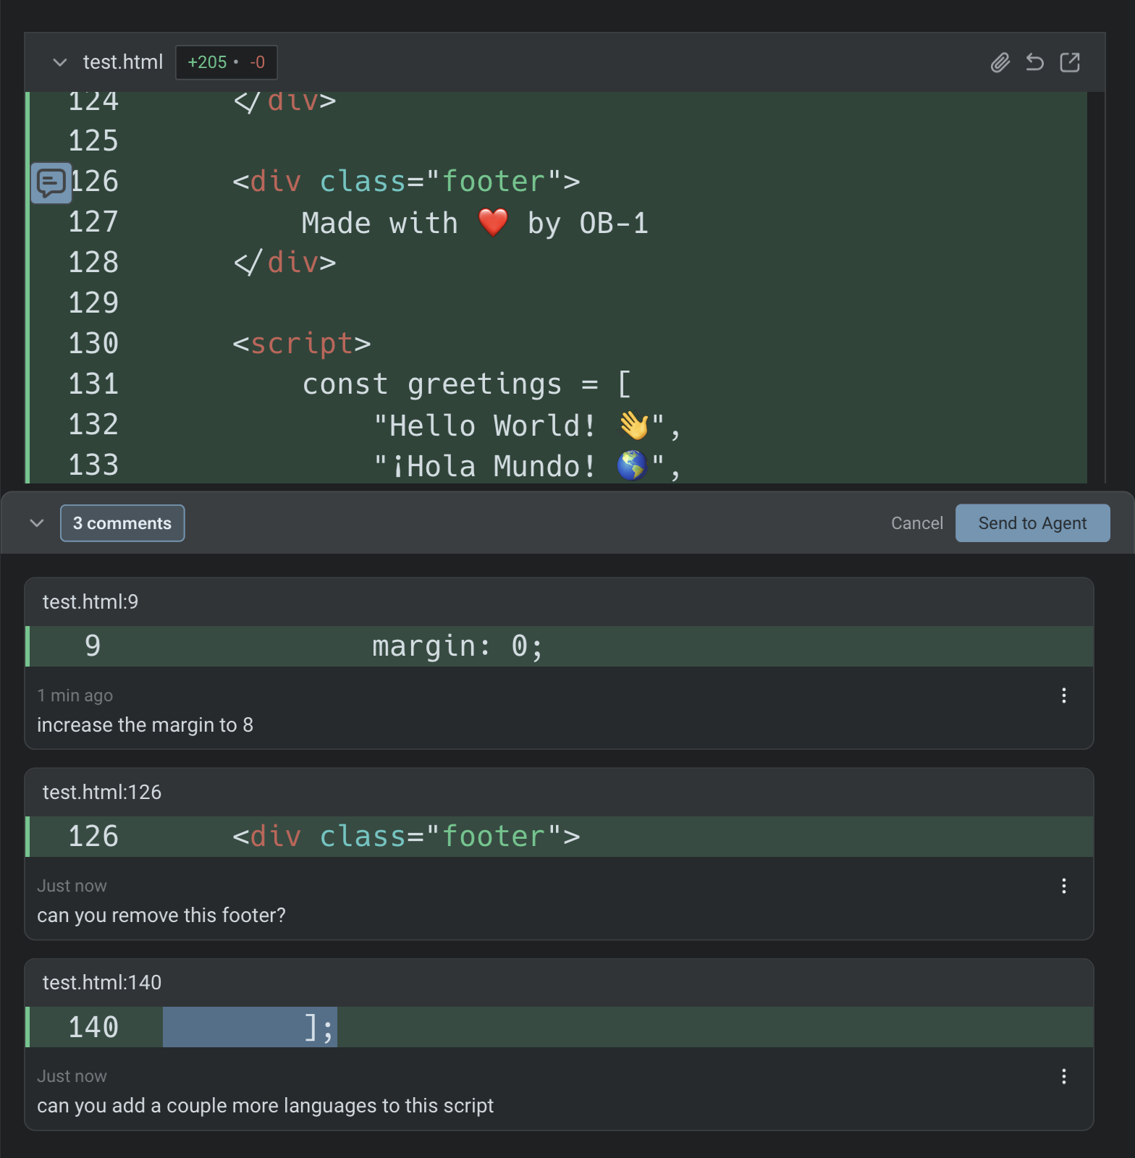Open the test.html:126 comment link
Image resolution: width=1135 pixels, height=1158 pixels.
point(102,793)
